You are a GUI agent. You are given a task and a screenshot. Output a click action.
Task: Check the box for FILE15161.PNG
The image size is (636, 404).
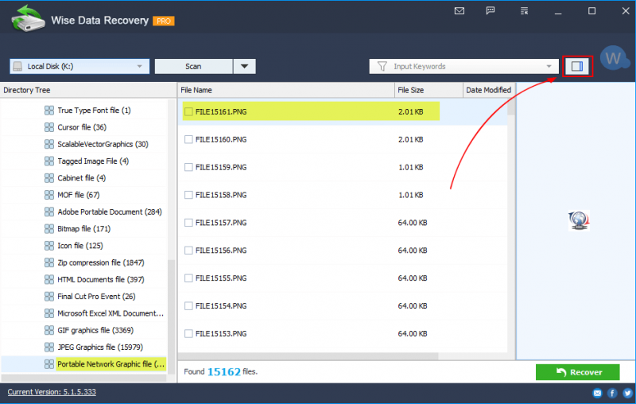[x=188, y=111]
